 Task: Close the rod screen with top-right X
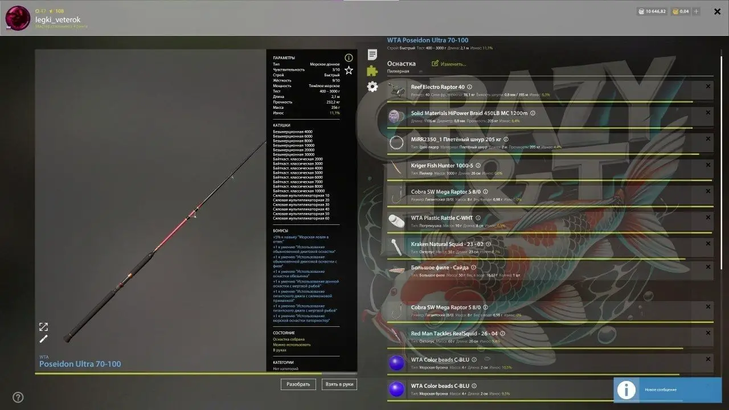[717, 11]
